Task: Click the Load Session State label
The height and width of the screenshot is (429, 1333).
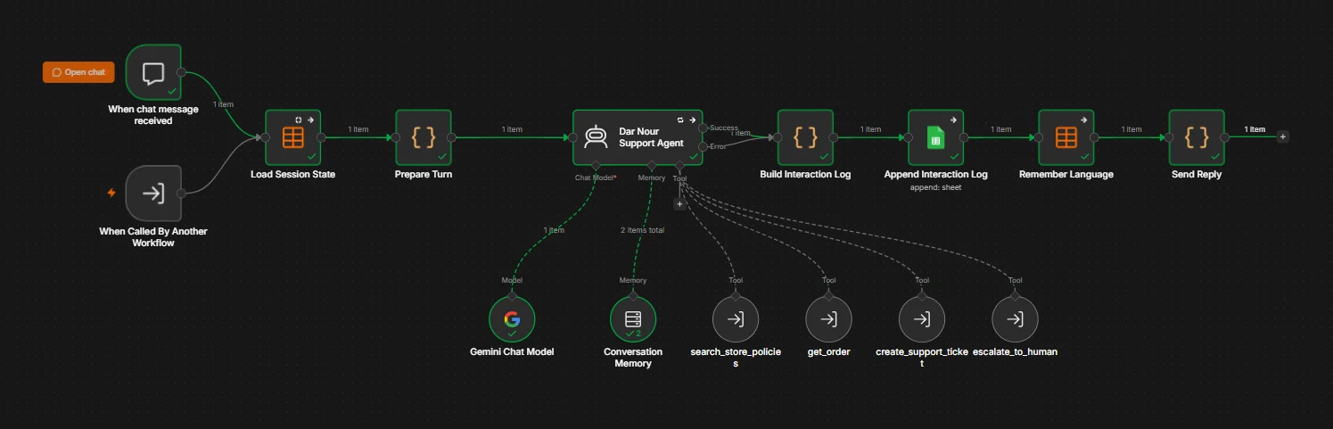Action: [293, 175]
